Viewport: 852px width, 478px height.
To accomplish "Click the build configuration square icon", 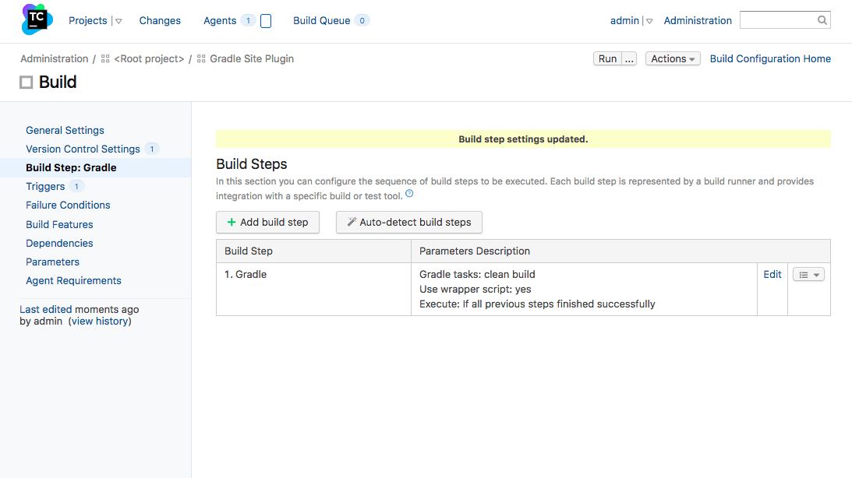I will (x=27, y=83).
